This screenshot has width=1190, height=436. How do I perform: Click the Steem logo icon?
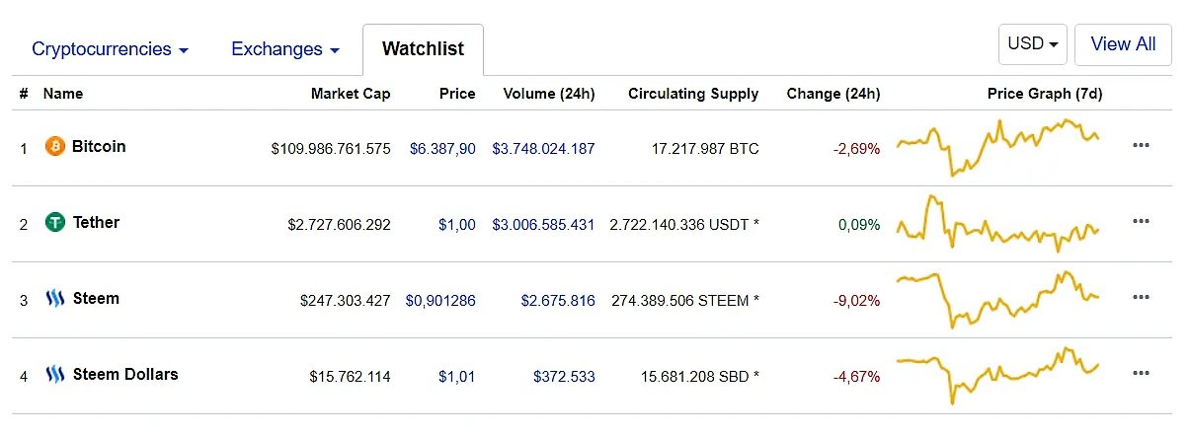coord(55,299)
